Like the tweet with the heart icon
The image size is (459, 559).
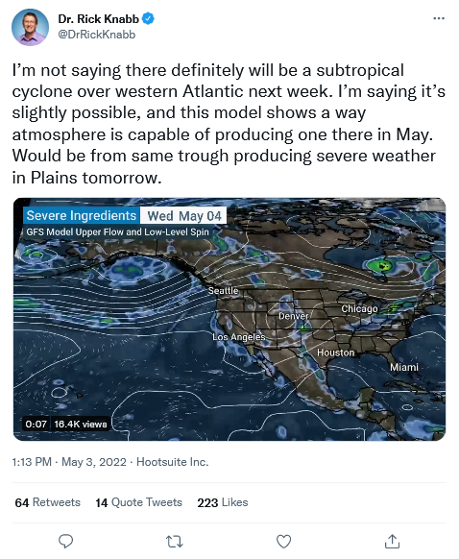(x=283, y=541)
